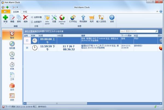Image resolution: width=164 pixels, height=110 pixels.
Task: Select Timer in the left sidebar
Action: pos(12,45)
